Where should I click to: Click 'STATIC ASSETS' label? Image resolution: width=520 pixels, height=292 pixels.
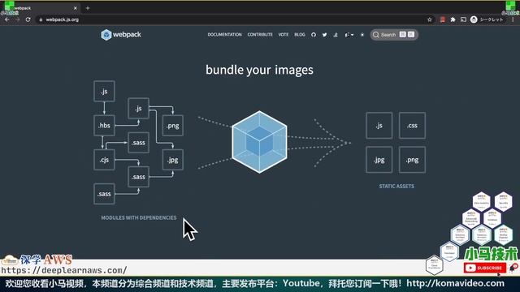pos(396,186)
